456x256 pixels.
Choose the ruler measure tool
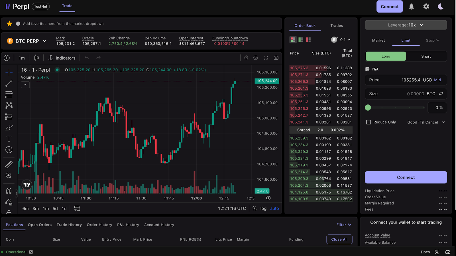pyautogui.click(x=9, y=165)
